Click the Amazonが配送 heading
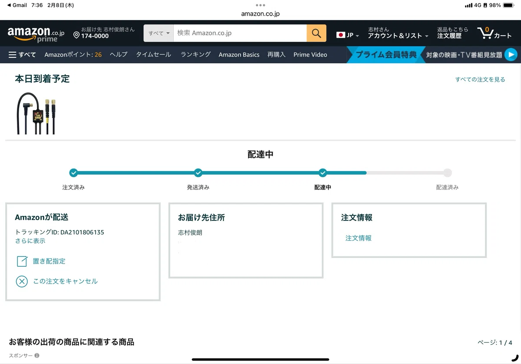This screenshot has height=364, width=521. point(42,218)
